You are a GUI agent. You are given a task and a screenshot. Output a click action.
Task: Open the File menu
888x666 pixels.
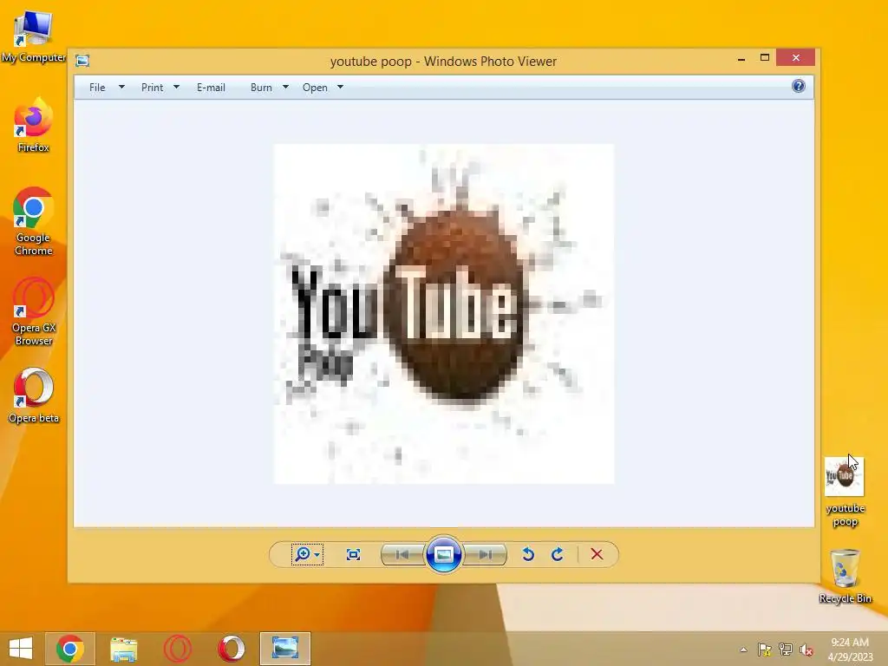tap(97, 88)
